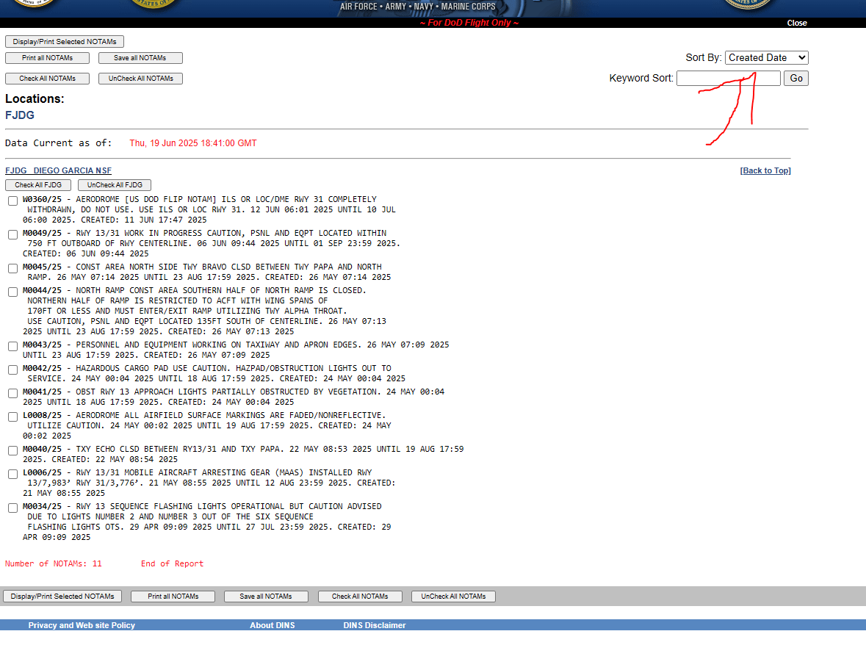Select the M0045/25 NOTAM checkbox
Screen dimensions: 866x645
12,268
